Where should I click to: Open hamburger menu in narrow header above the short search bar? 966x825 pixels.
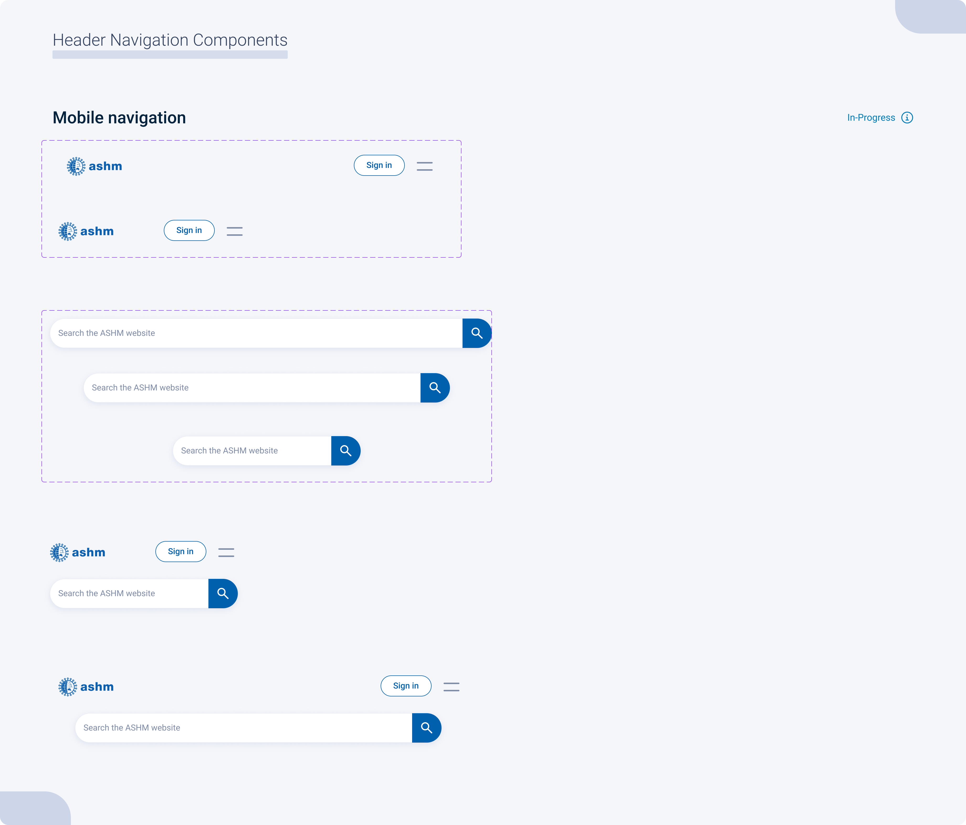tap(226, 552)
